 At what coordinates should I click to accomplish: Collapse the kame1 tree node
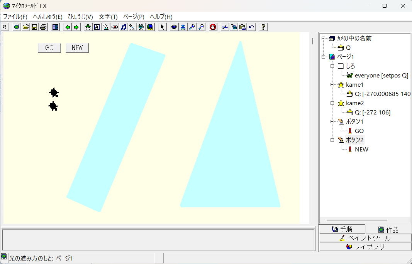pos(332,85)
